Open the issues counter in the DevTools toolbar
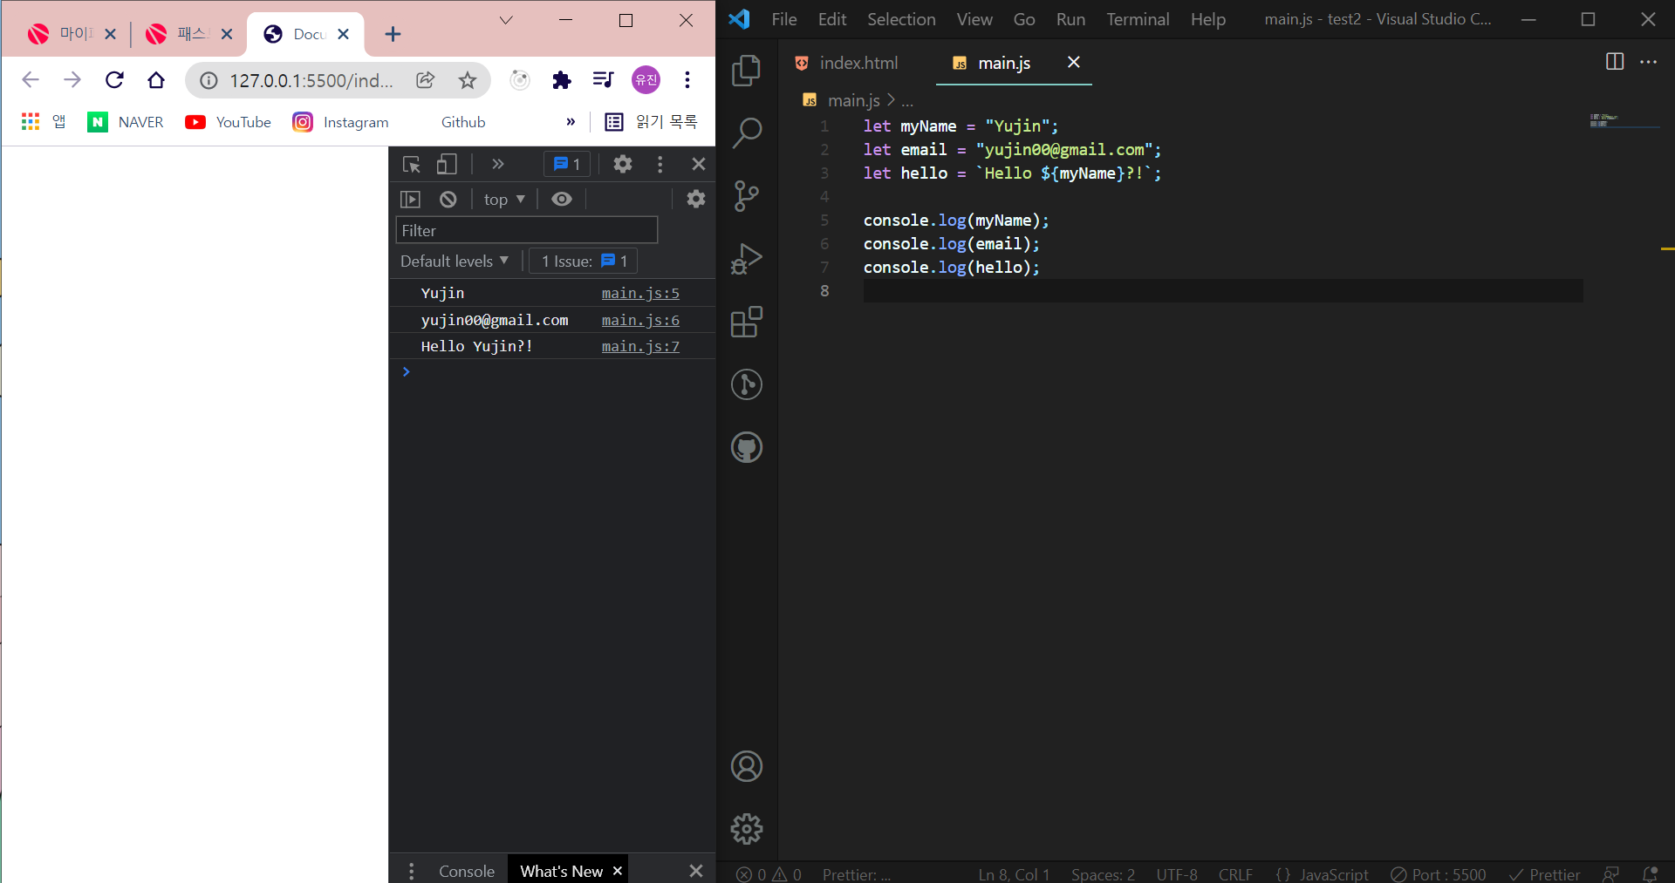The width and height of the screenshot is (1675, 883). tap(567, 164)
